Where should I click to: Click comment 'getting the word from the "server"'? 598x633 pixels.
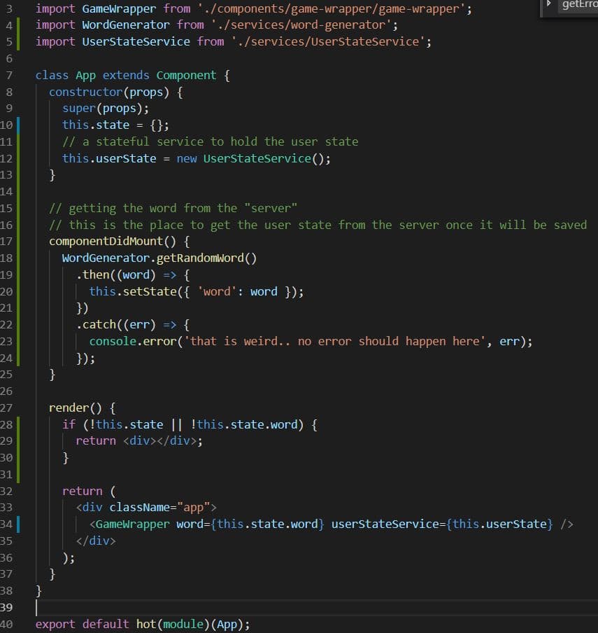[183, 208]
